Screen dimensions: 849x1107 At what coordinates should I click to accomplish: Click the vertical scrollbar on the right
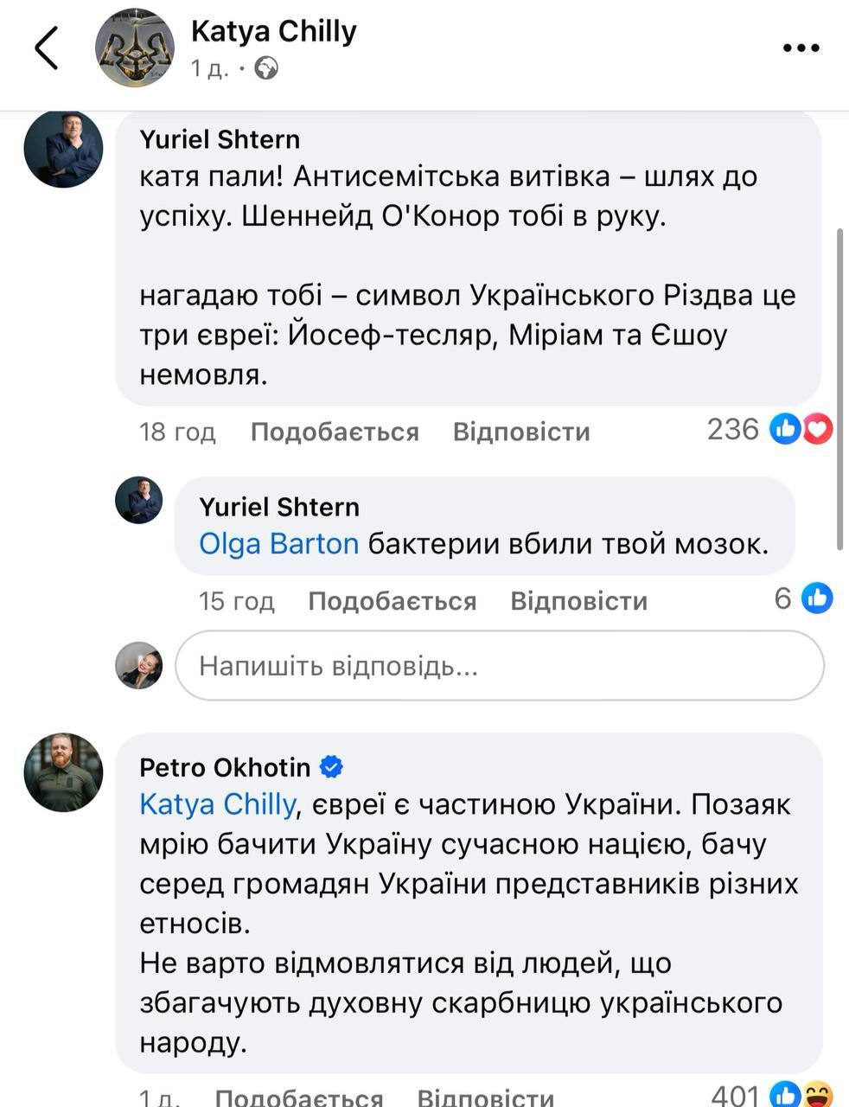click(840, 389)
